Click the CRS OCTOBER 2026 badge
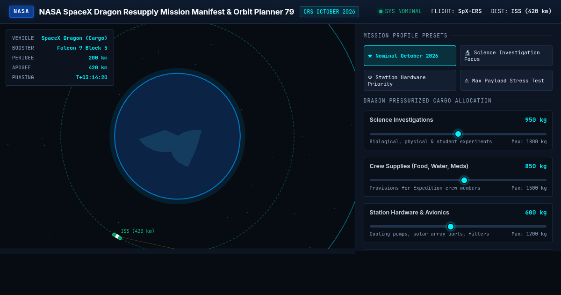This screenshot has width=561, height=295. click(329, 12)
